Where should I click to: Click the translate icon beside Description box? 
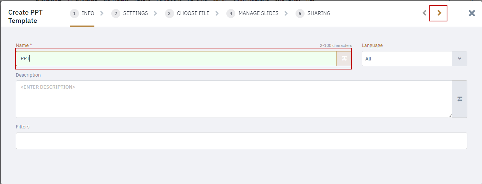[459, 99]
